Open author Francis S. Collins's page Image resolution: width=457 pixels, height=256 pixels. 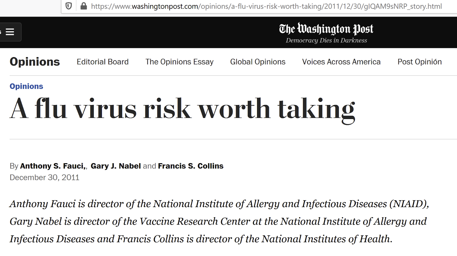[191, 166]
